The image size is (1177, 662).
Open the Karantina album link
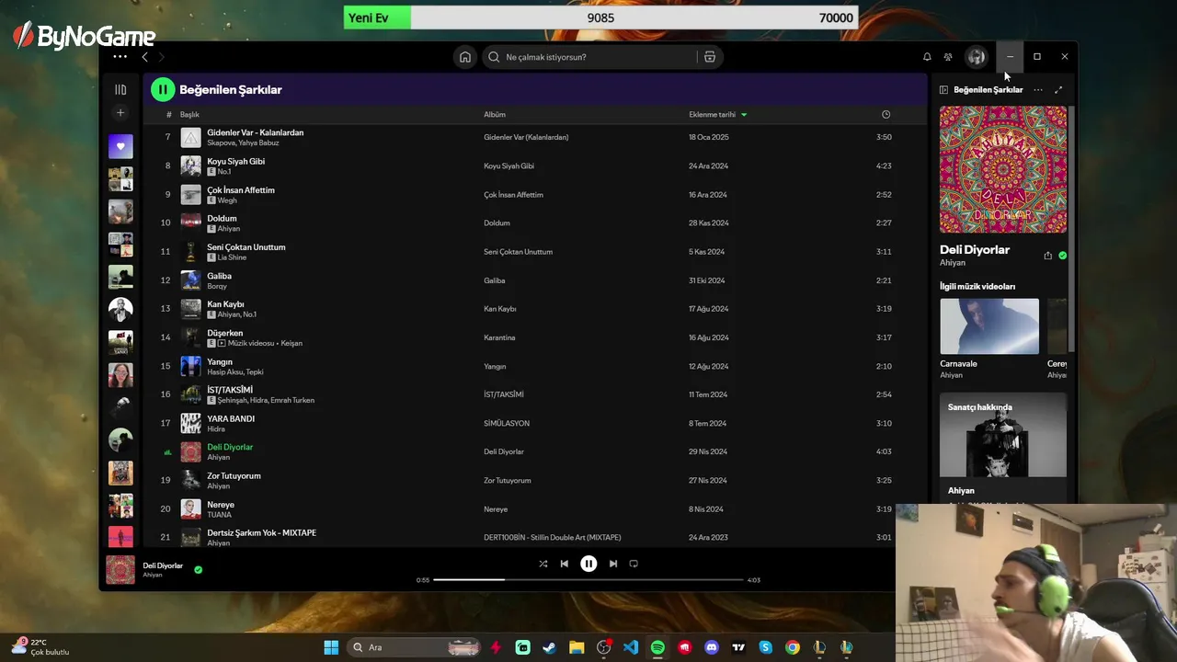[499, 337]
